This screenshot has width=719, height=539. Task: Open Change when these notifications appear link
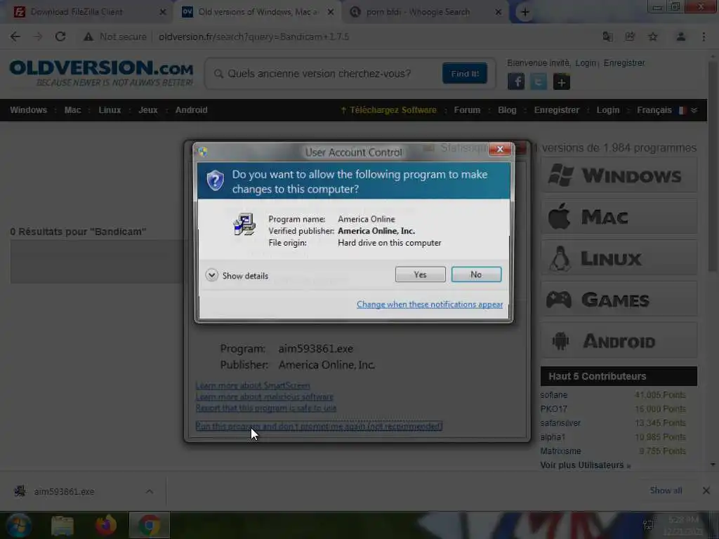click(x=430, y=305)
